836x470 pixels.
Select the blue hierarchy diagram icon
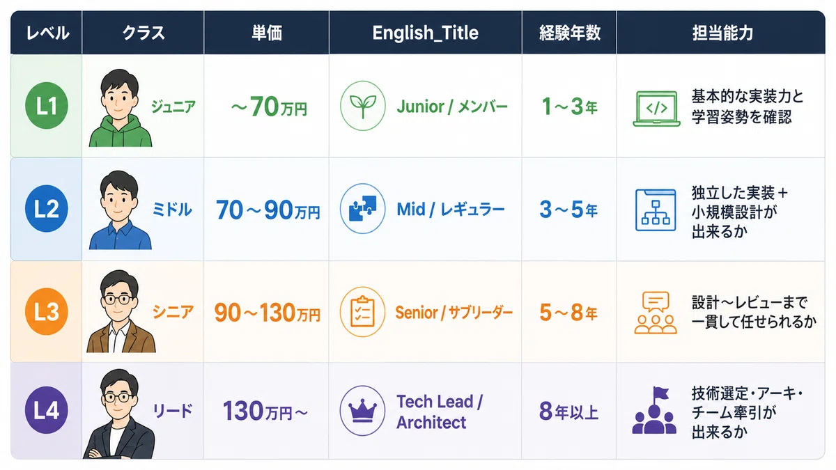[x=656, y=210]
